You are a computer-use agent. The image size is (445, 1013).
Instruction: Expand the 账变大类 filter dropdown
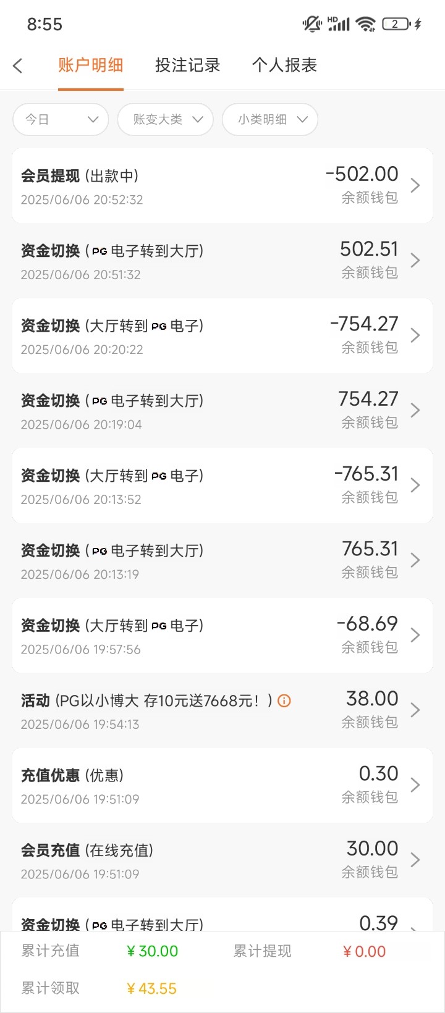tap(165, 119)
